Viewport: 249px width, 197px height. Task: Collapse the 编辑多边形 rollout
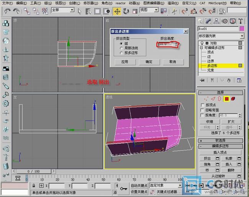point(220,146)
